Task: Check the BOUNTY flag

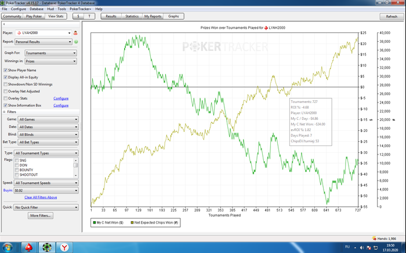Action: [17, 170]
